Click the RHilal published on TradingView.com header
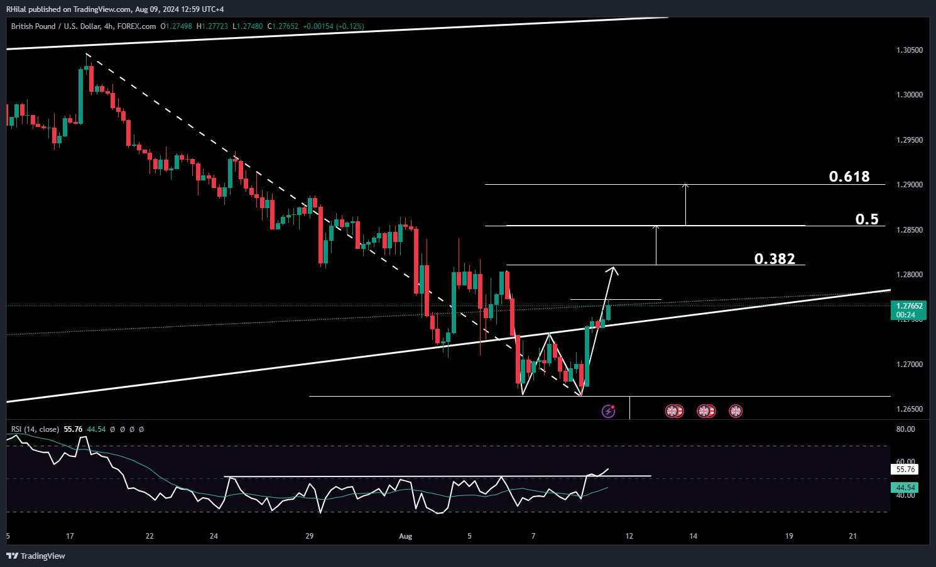The width and height of the screenshot is (936, 567). pos(115,9)
